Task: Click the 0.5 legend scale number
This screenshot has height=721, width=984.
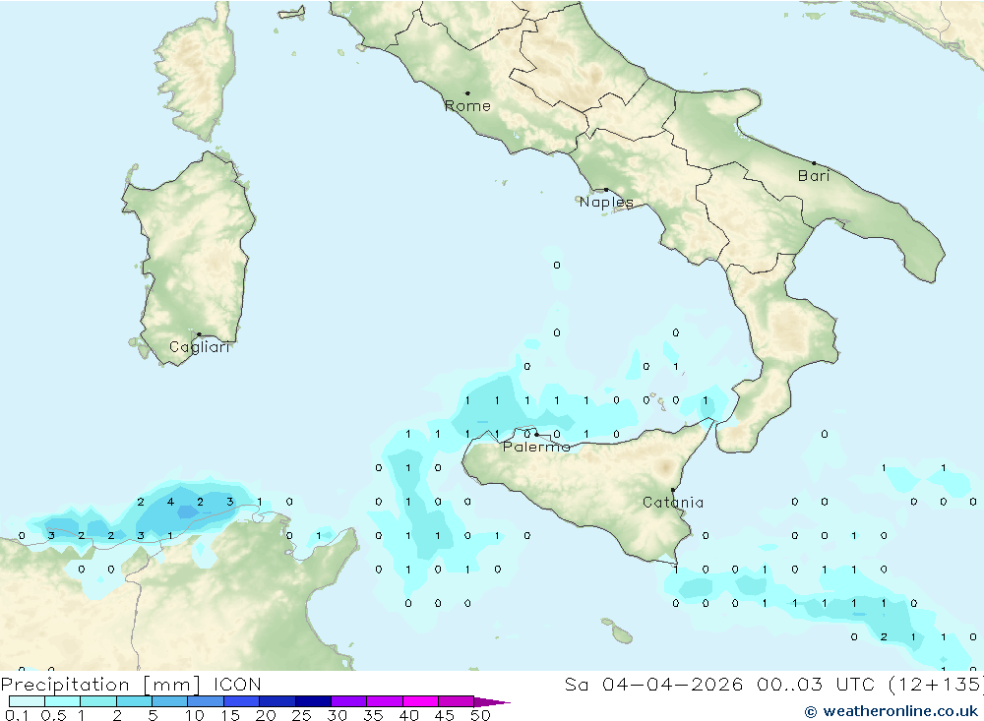Action: point(53,715)
